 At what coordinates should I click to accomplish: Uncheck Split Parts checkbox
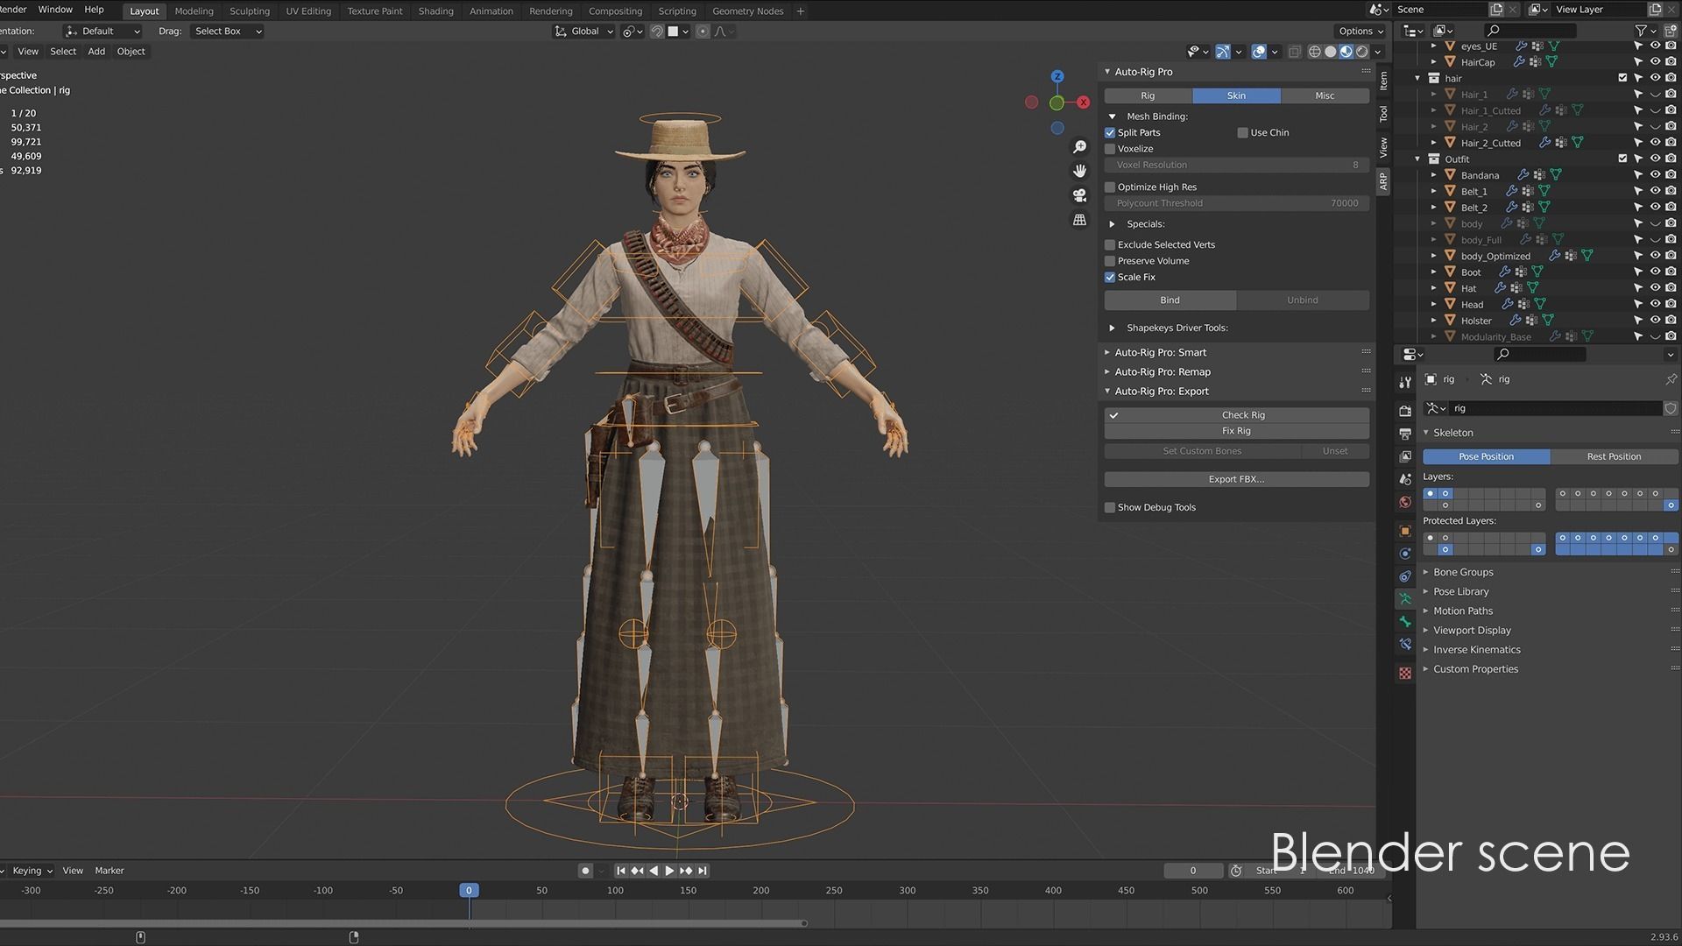point(1110,133)
